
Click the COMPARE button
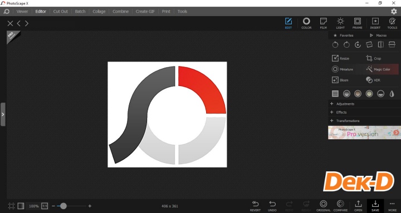click(340, 206)
